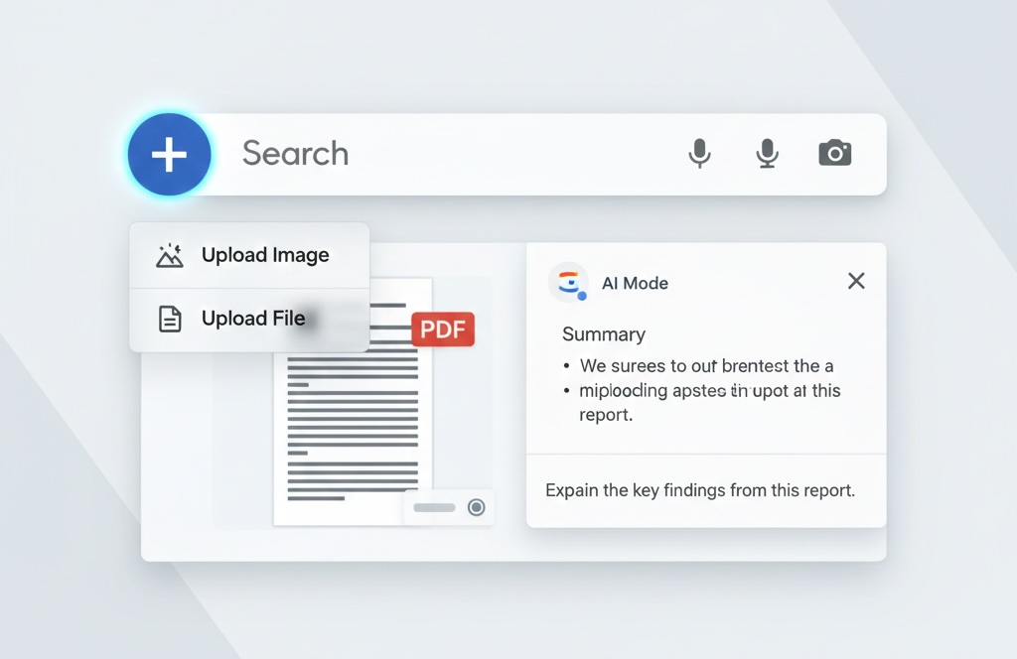Viewport: 1017px width, 659px height.
Task: Choose Upload Image from the menu
Action: tap(264, 255)
